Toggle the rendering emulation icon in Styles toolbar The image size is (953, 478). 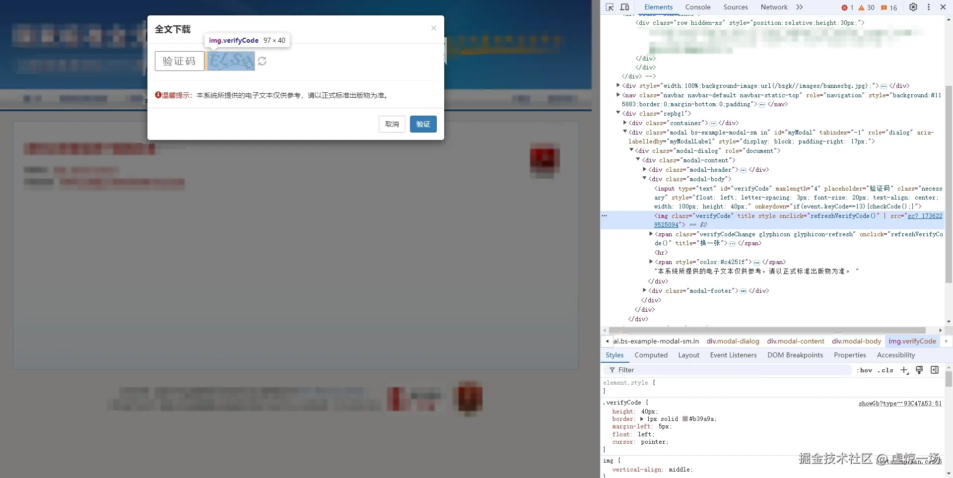(x=919, y=370)
